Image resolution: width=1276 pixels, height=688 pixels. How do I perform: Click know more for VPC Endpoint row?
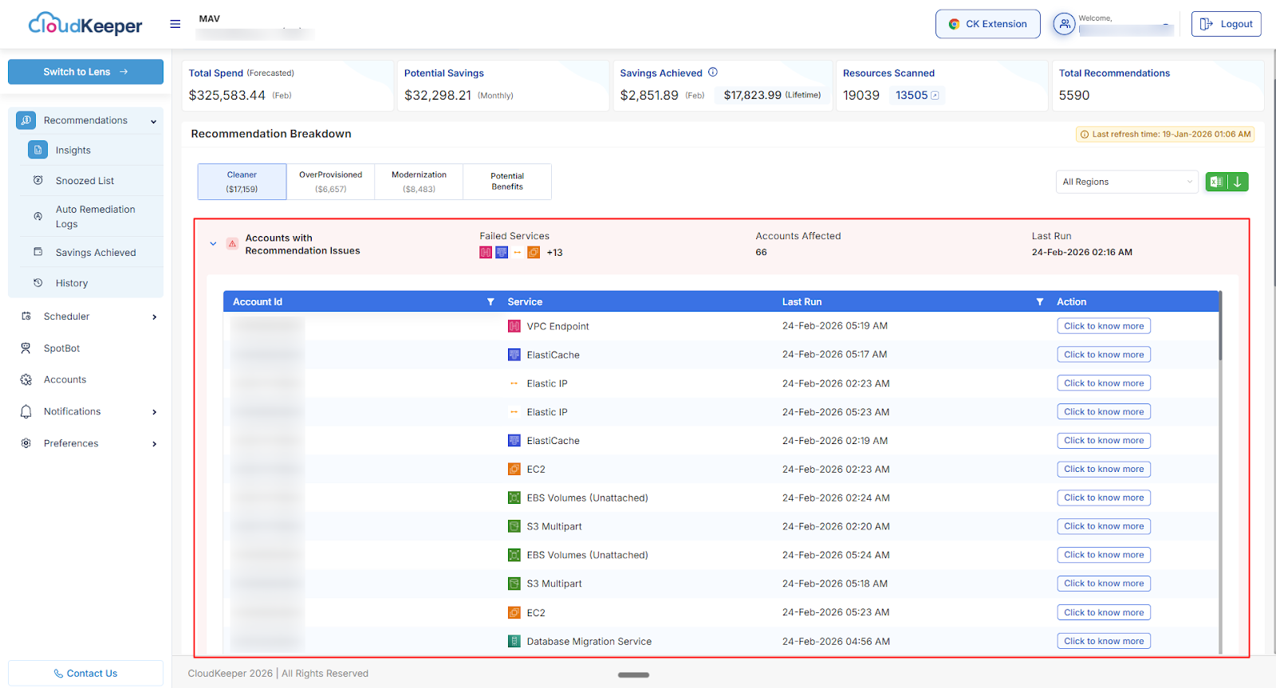(x=1103, y=326)
